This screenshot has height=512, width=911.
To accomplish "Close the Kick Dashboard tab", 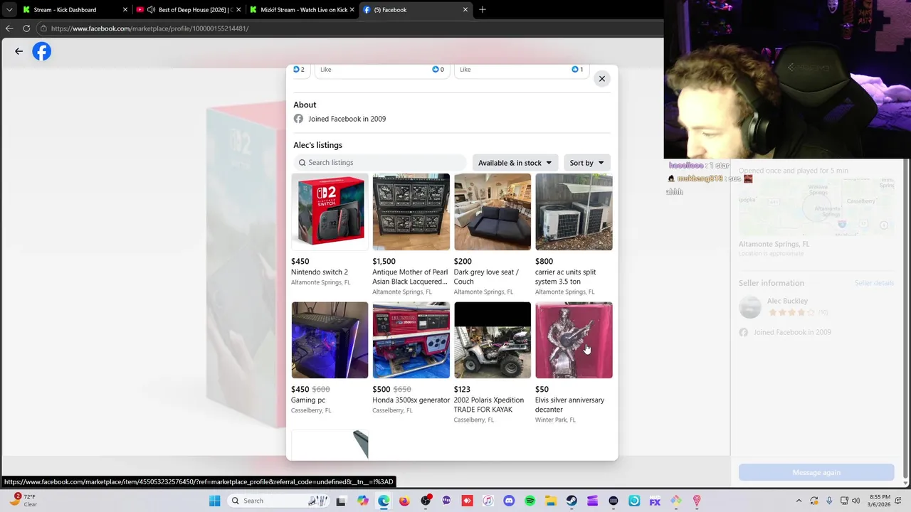I will pyautogui.click(x=125, y=10).
